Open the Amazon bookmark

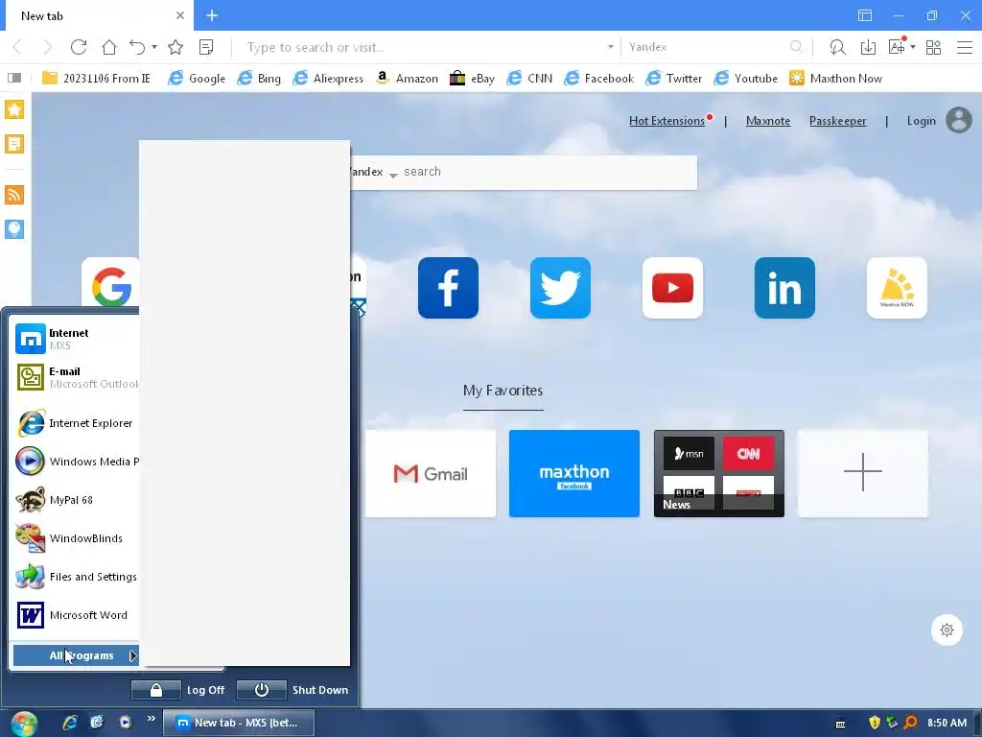point(406,79)
